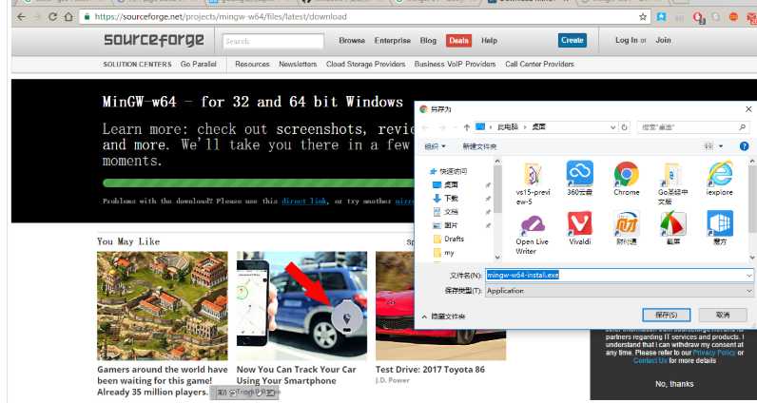The image size is (757, 403).
Task: Change the view layout icon in dialog
Action: click(x=709, y=146)
